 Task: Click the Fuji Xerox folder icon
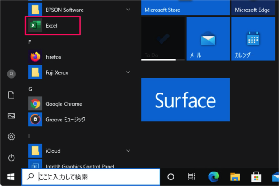pyautogui.click(x=35, y=72)
